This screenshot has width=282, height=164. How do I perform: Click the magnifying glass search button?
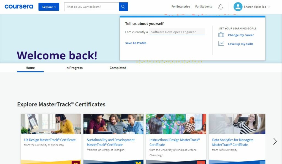pos(123,7)
